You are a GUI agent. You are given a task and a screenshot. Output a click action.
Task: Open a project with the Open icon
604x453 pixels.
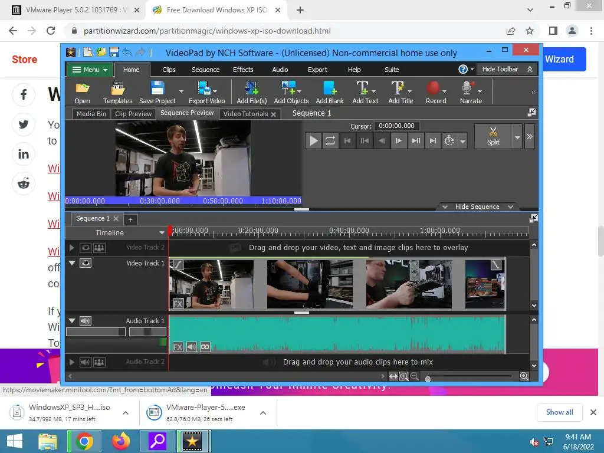click(82, 93)
